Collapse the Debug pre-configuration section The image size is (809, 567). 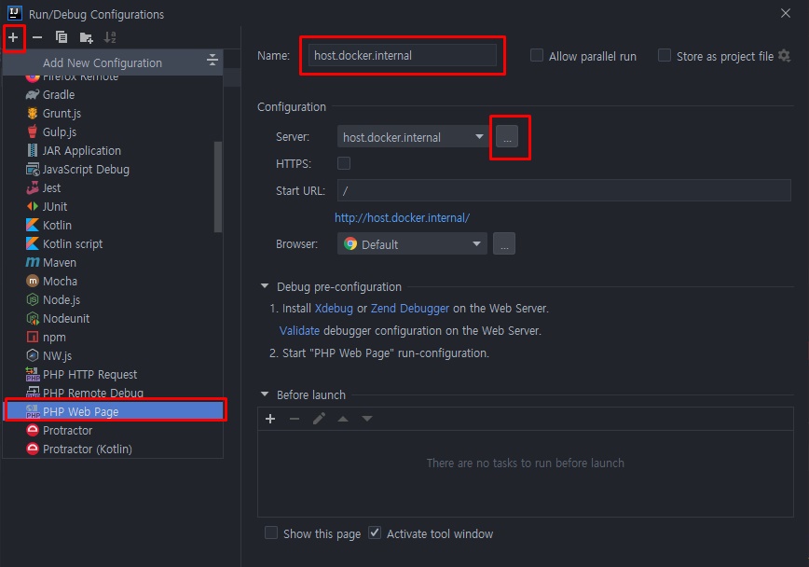click(x=265, y=286)
